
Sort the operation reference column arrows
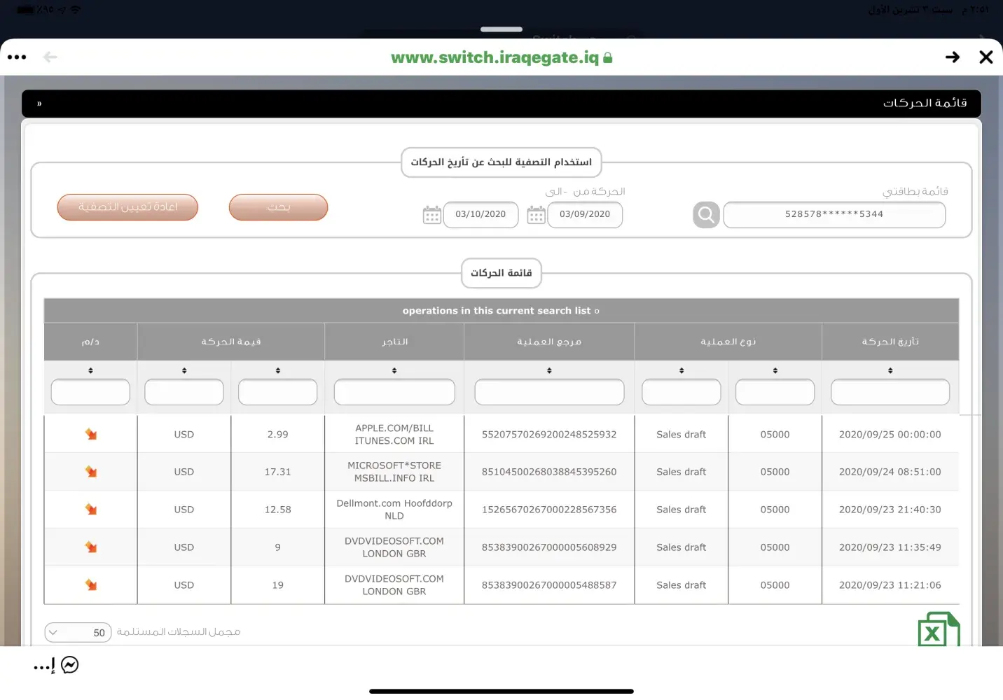point(549,370)
